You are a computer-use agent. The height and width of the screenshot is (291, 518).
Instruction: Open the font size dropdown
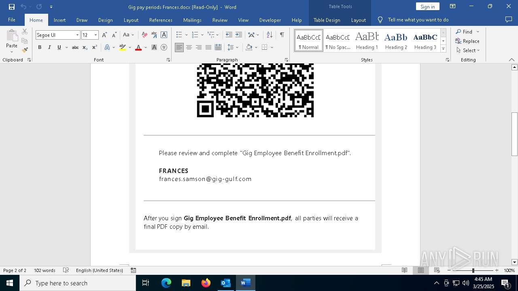(x=96, y=35)
